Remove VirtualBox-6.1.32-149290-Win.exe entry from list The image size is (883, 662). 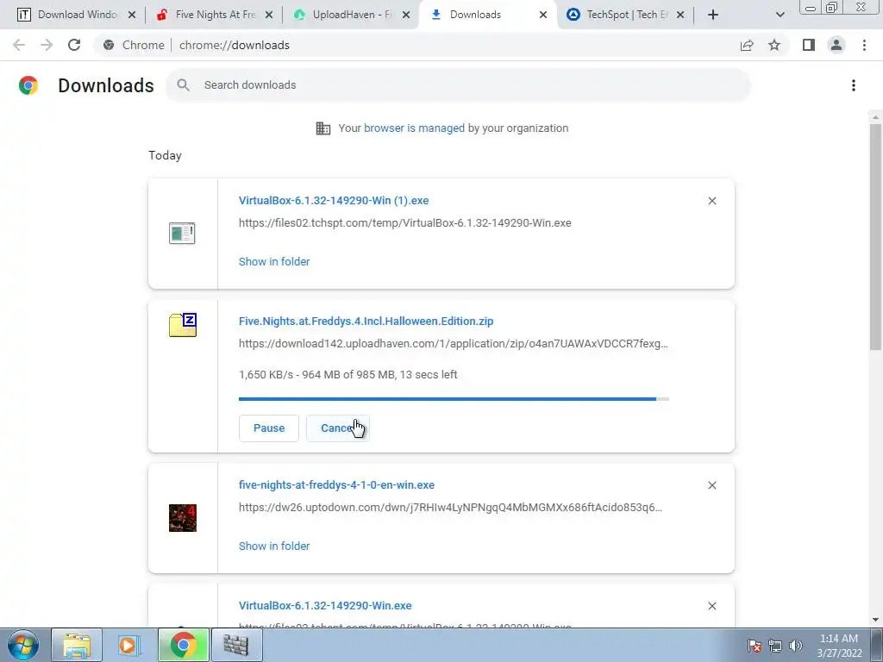pos(711,606)
